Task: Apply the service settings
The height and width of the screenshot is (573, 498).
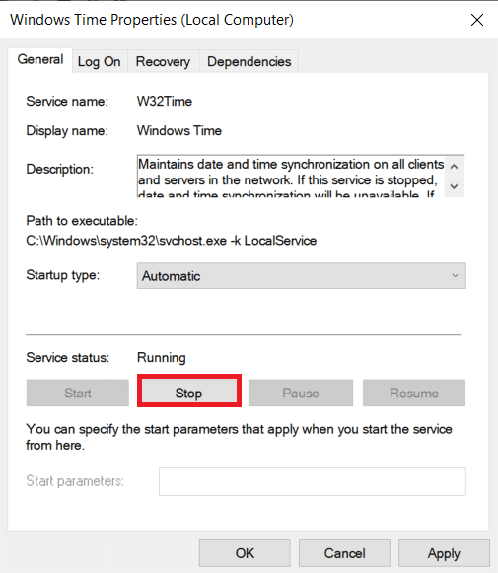Action: coord(444,553)
